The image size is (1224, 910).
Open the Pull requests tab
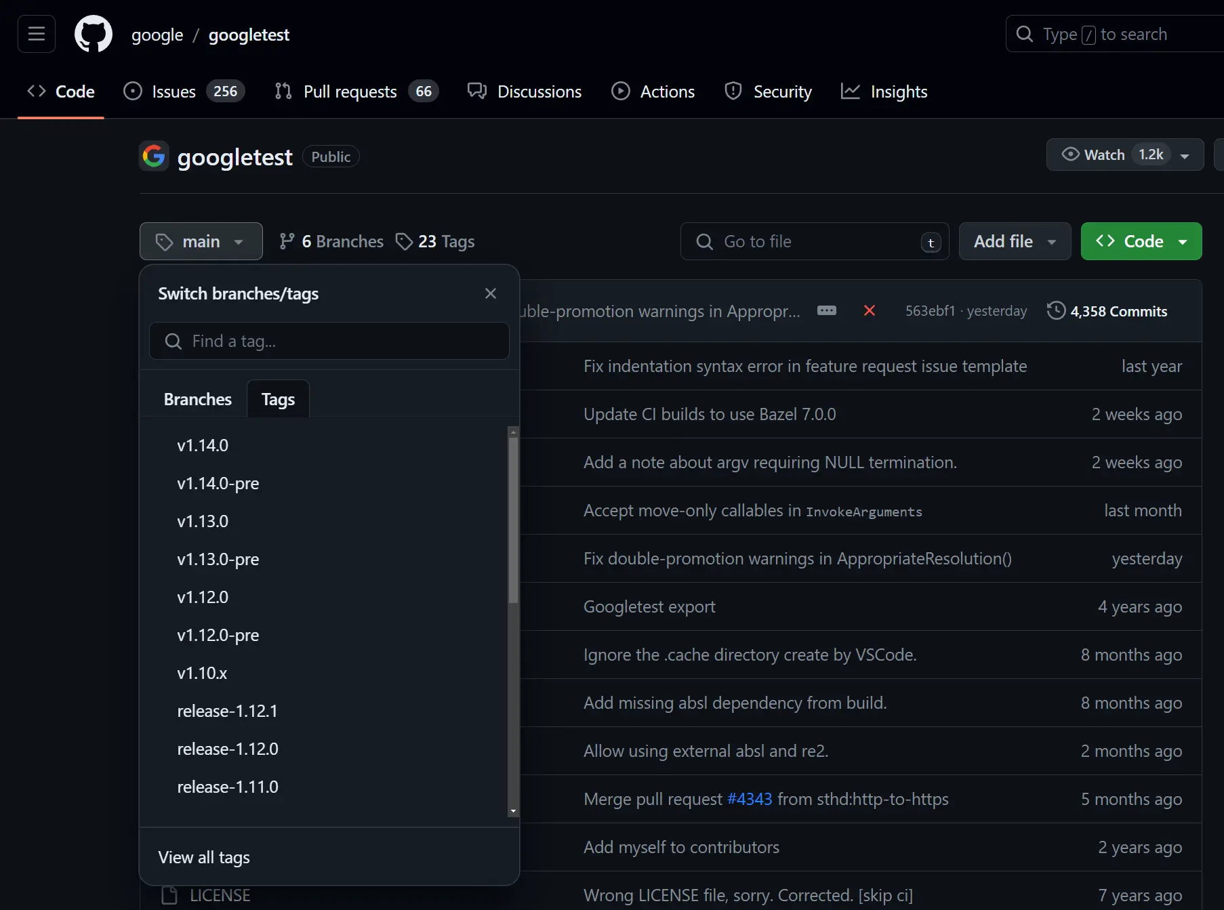(356, 91)
